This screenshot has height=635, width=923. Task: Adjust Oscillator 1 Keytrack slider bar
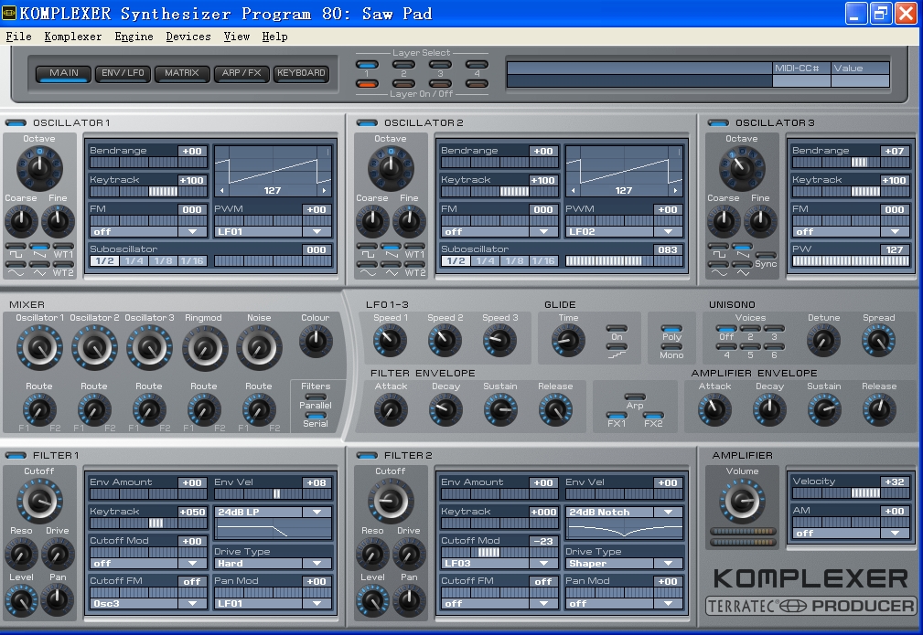[x=148, y=192]
